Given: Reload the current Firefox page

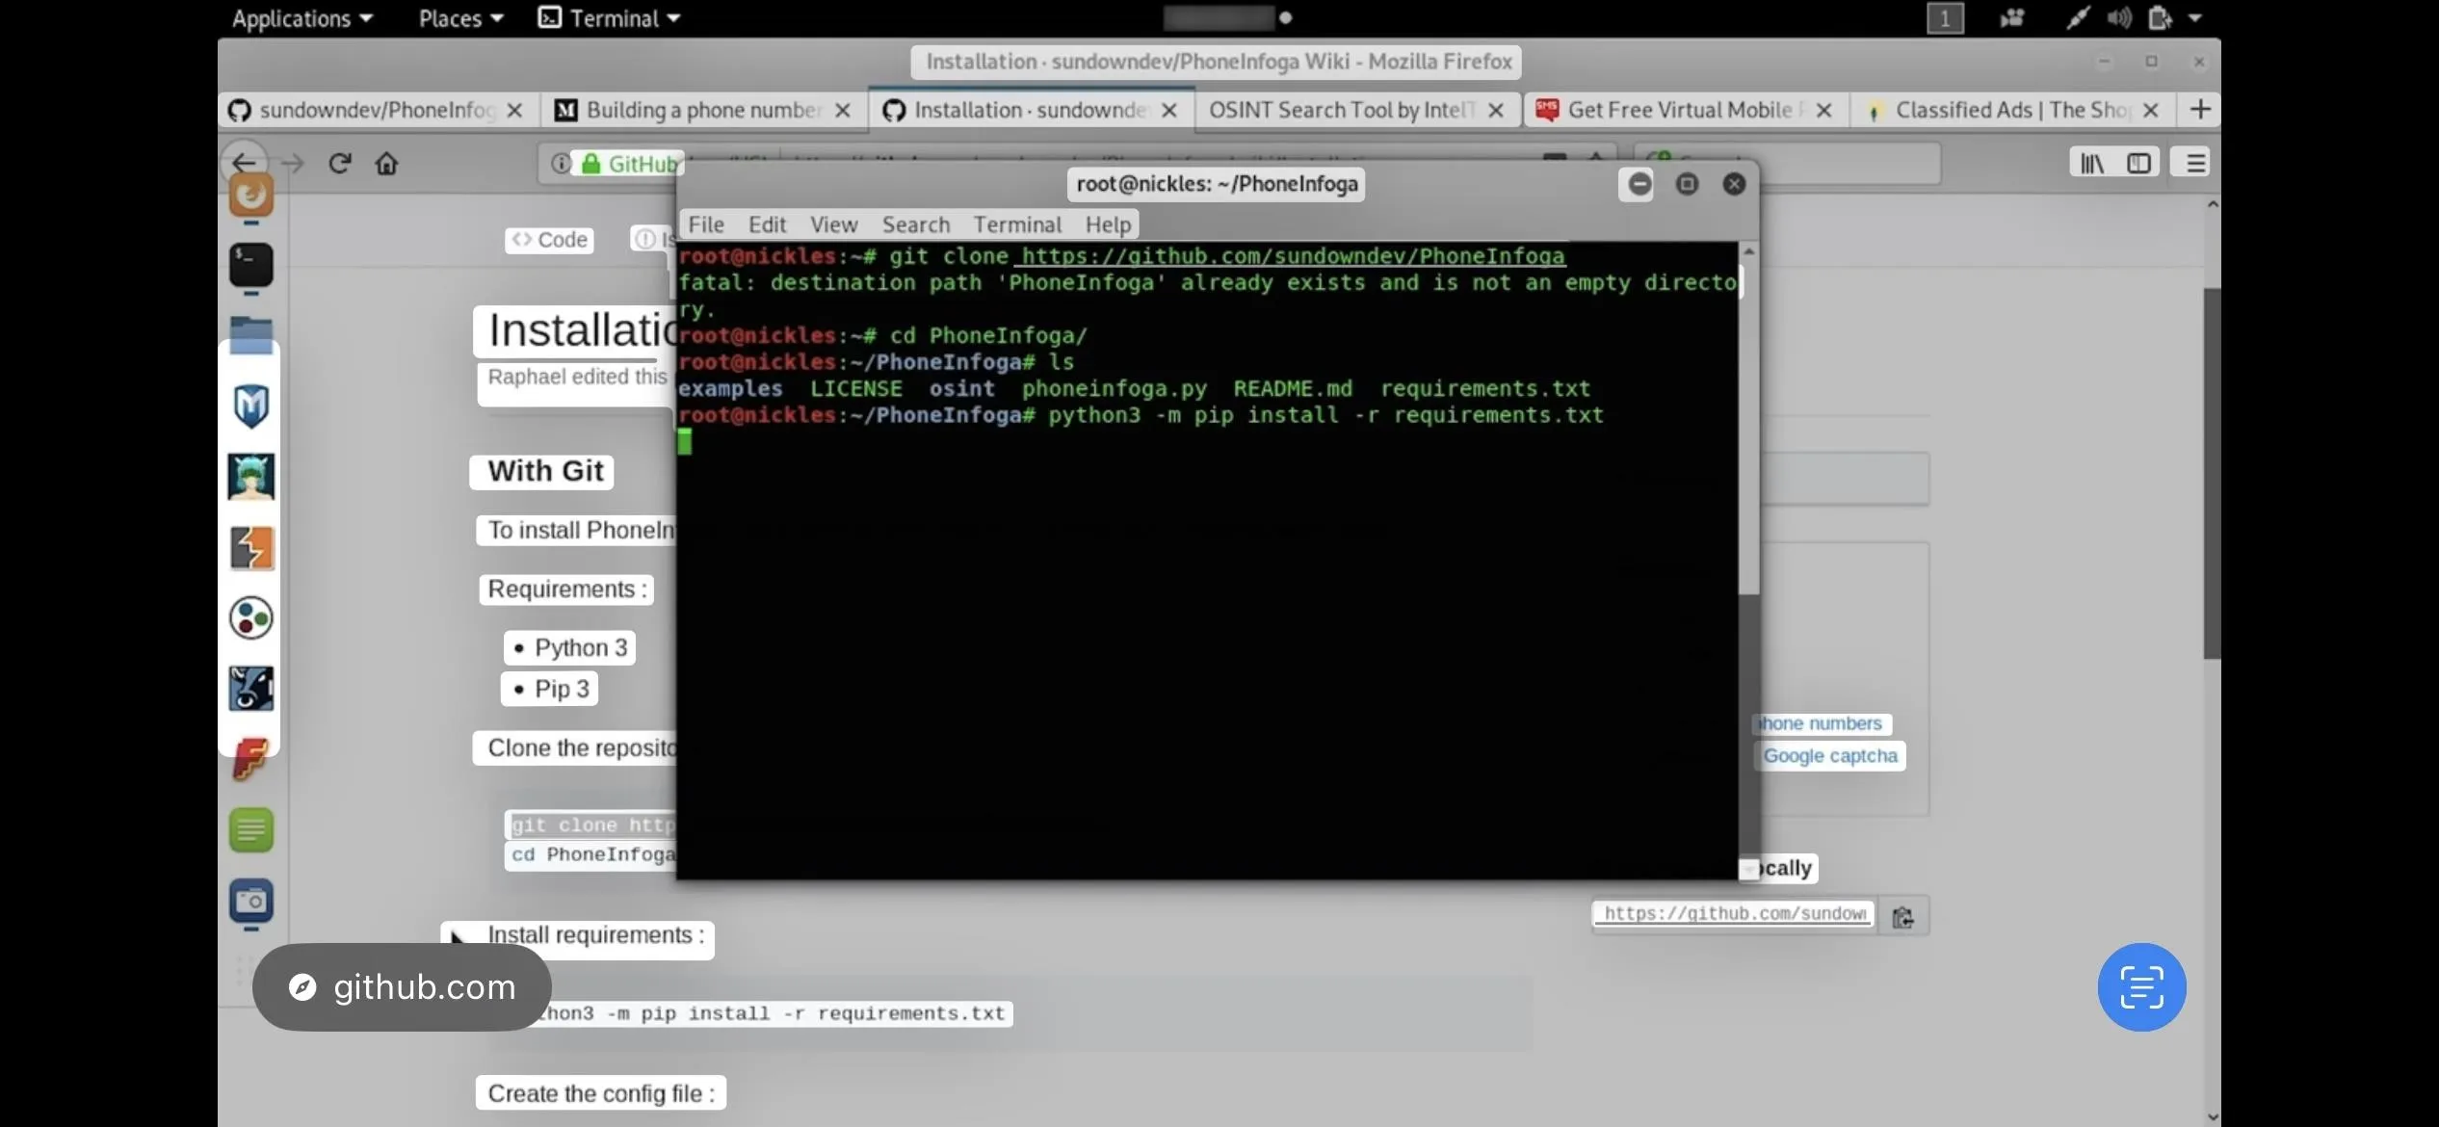Looking at the screenshot, I should point(339,163).
